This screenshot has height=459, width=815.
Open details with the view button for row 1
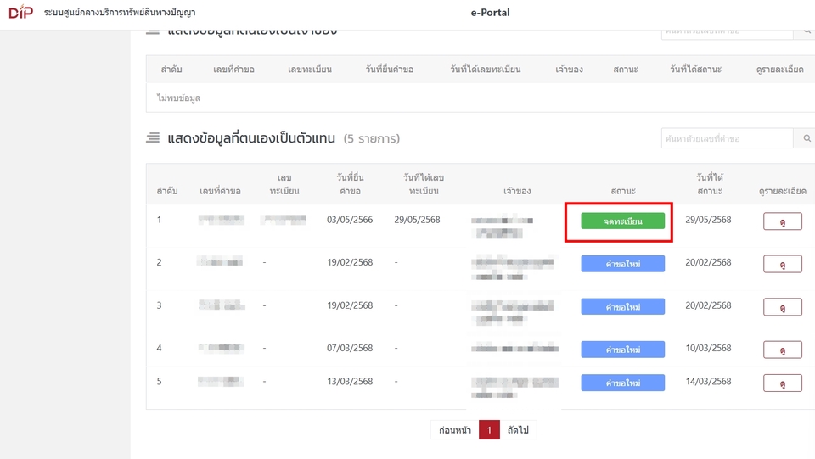coord(782,221)
